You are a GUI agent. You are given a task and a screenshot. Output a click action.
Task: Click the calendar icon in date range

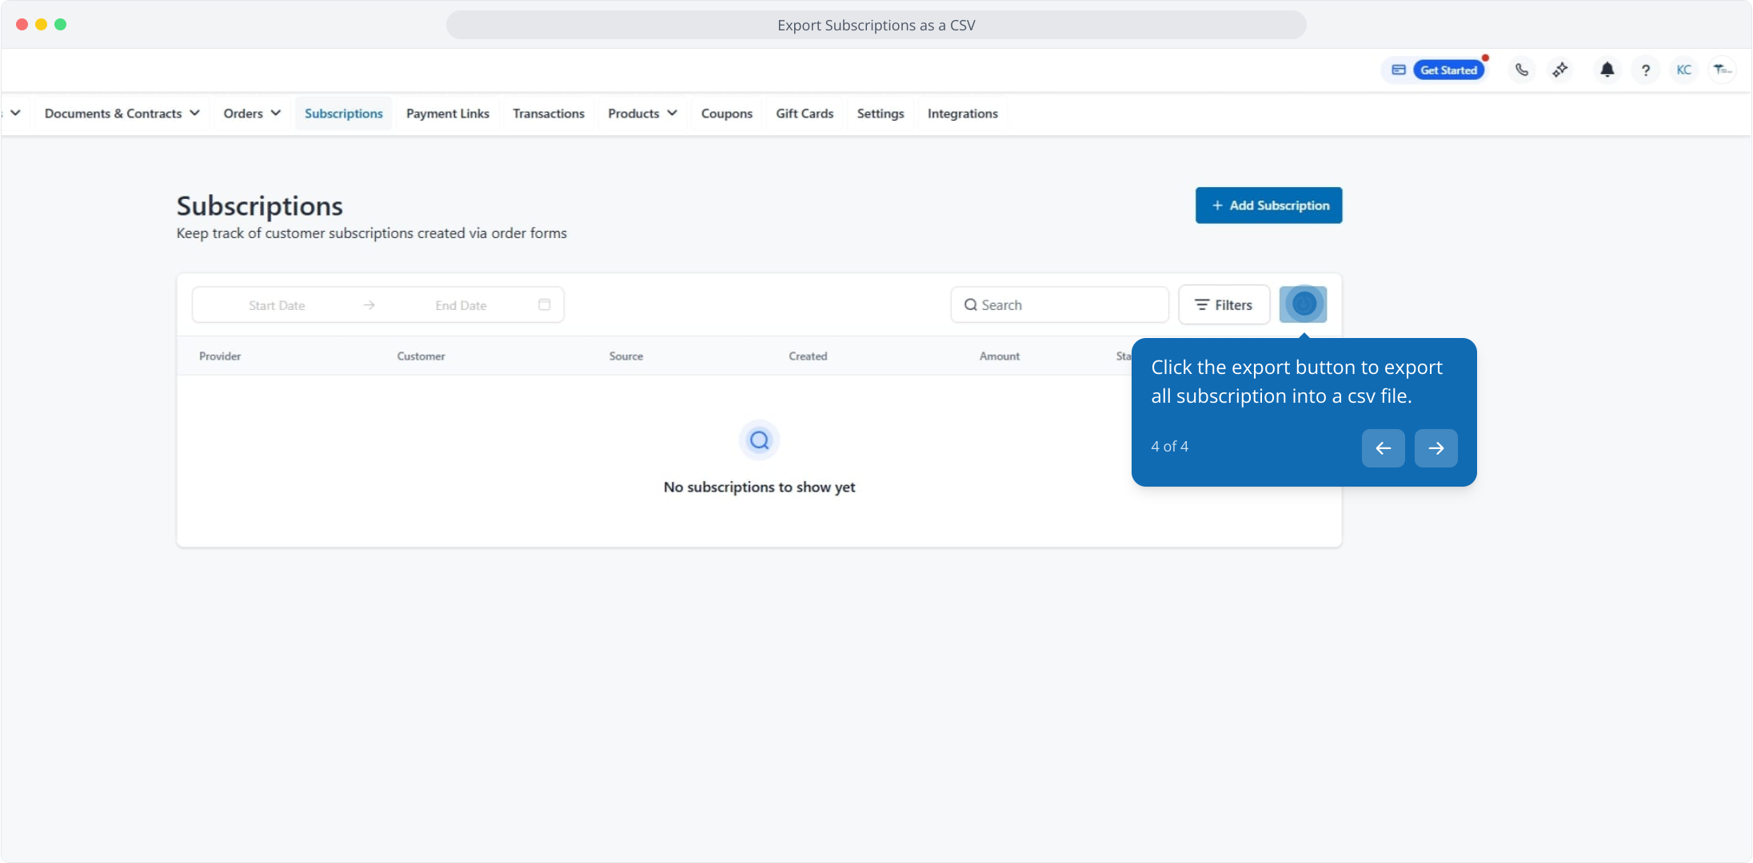545,304
